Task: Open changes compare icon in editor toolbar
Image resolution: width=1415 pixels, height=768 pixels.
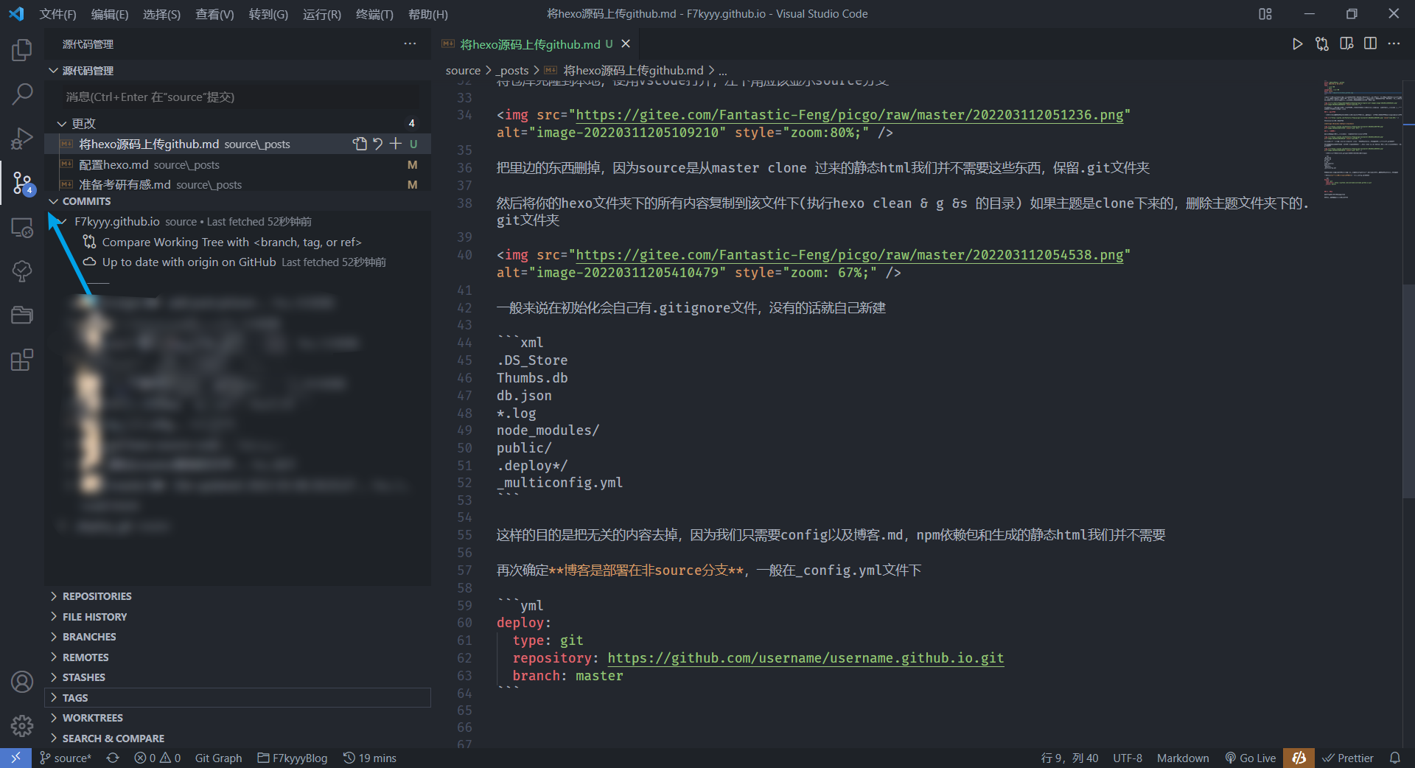Action: 1322,44
